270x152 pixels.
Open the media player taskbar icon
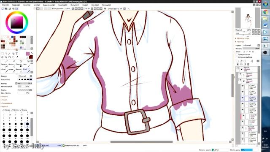tap(265, 32)
